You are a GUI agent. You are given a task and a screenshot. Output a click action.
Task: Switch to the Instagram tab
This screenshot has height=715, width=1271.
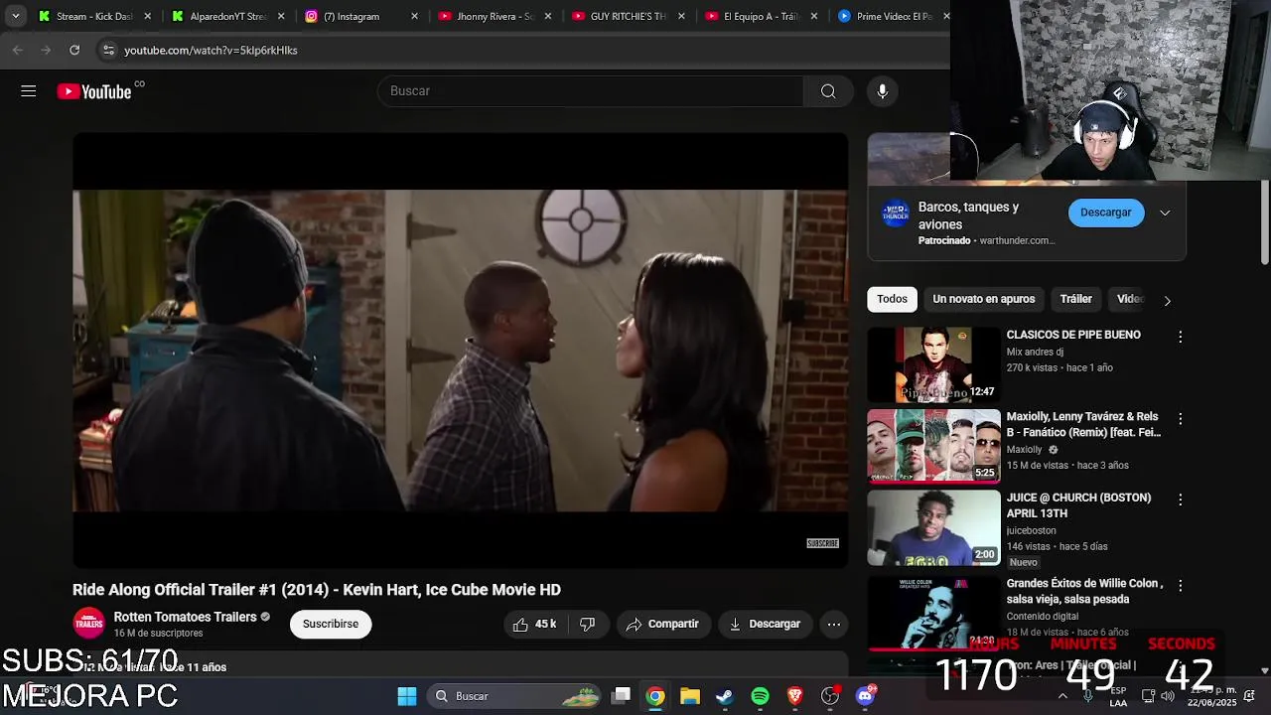[x=361, y=16]
